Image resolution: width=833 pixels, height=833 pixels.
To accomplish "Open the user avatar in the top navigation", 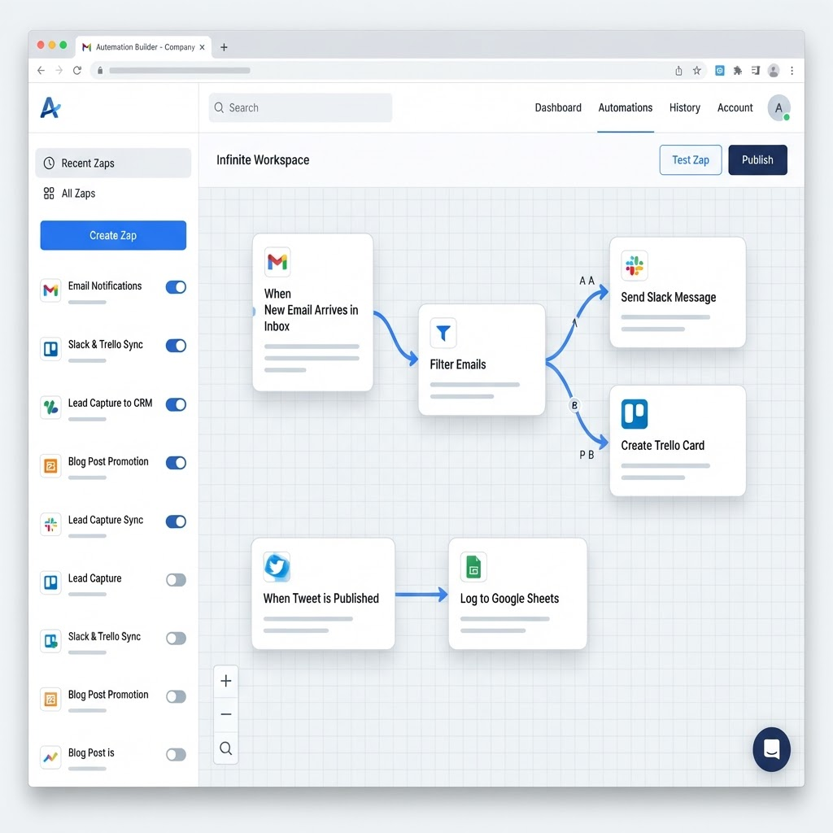I will pyautogui.click(x=778, y=108).
